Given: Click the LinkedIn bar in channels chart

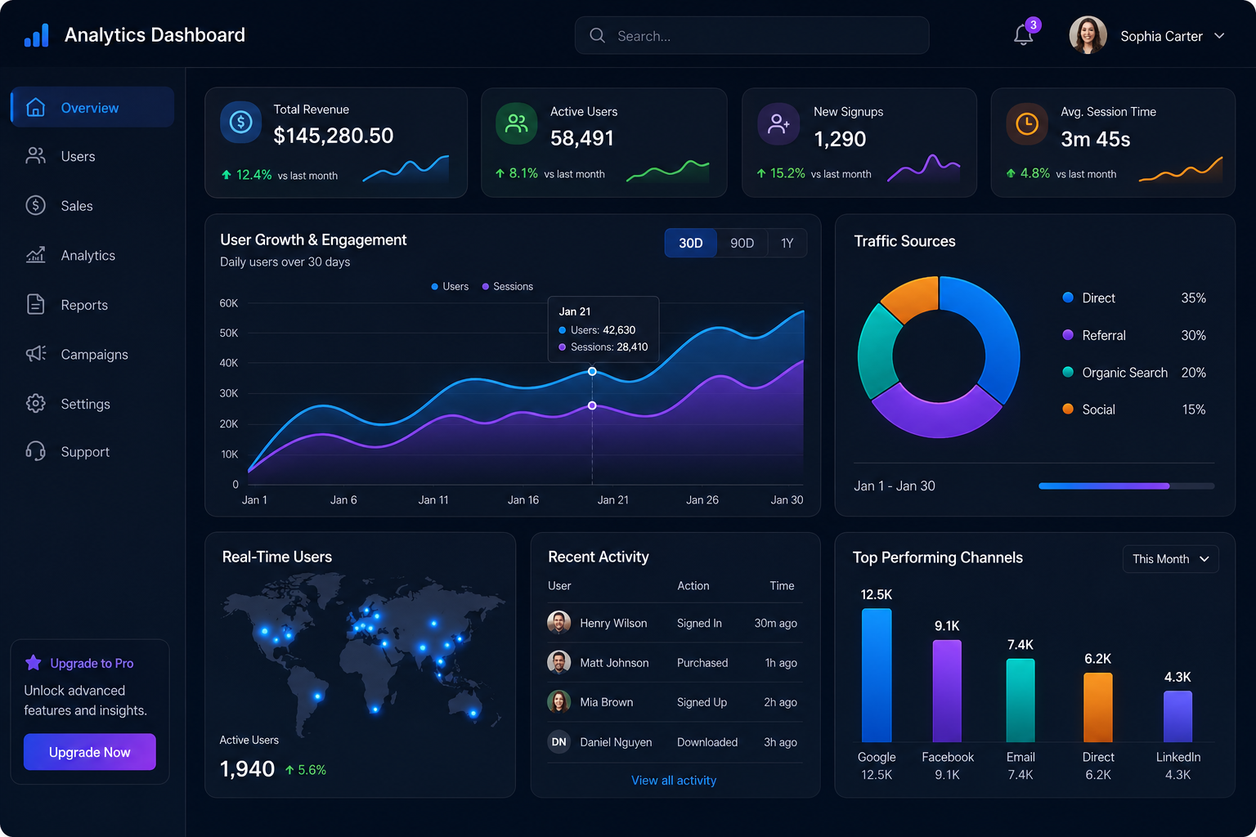Looking at the screenshot, I should point(1177,717).
